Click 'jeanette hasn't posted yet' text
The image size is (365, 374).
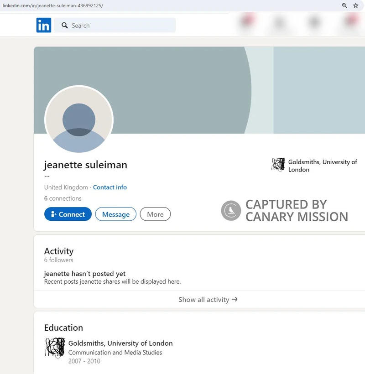tap(85, 274)
